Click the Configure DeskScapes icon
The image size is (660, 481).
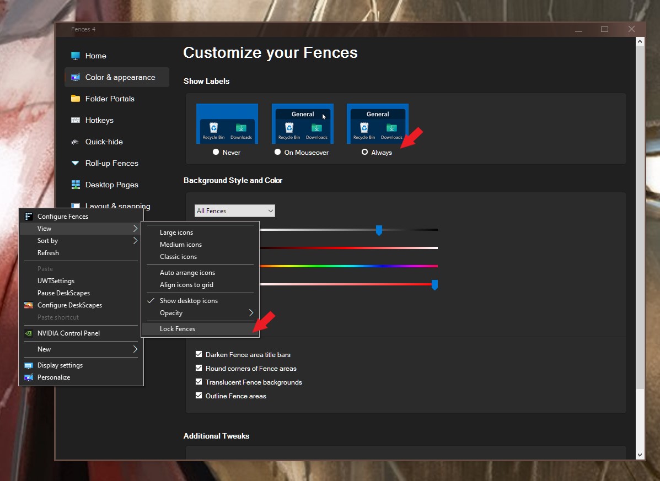click(x=29, y=305)
